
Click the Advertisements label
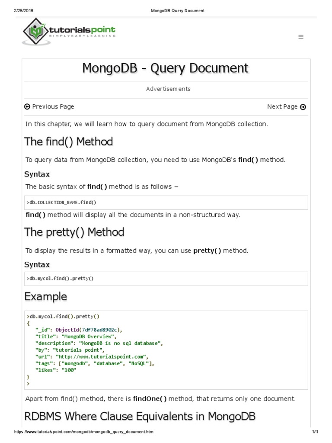(168, 89)
